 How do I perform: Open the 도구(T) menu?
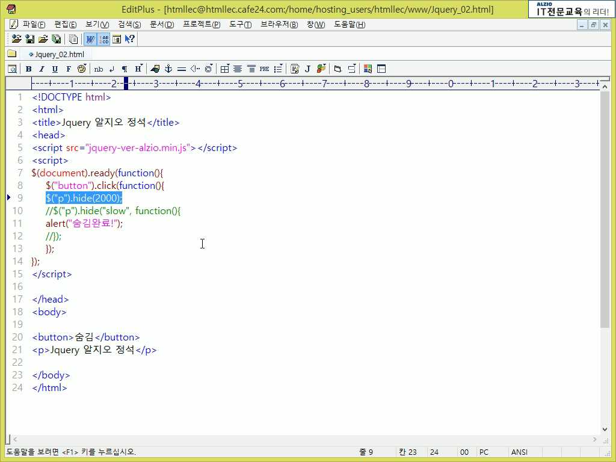(241, 24)
